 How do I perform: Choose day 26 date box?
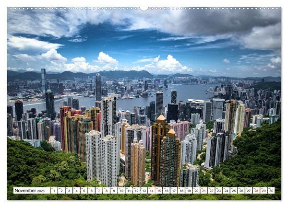[x=241, y=191]
